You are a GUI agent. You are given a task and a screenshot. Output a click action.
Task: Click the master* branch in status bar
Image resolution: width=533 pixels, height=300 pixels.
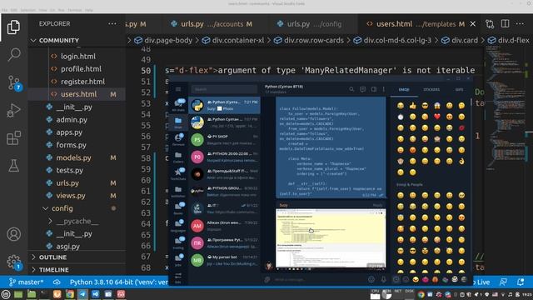[26, 282]
